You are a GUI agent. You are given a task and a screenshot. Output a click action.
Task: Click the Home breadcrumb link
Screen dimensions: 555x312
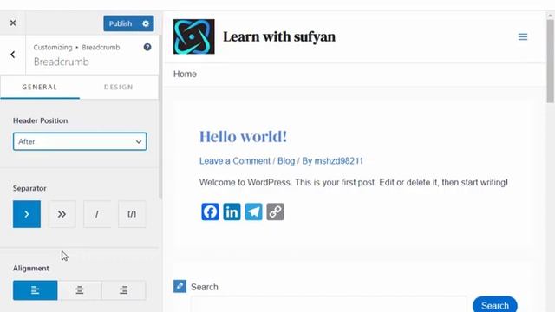point(185,74)
